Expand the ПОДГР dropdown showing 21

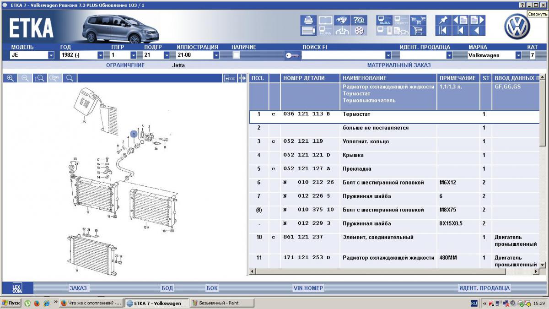[167, 55]
